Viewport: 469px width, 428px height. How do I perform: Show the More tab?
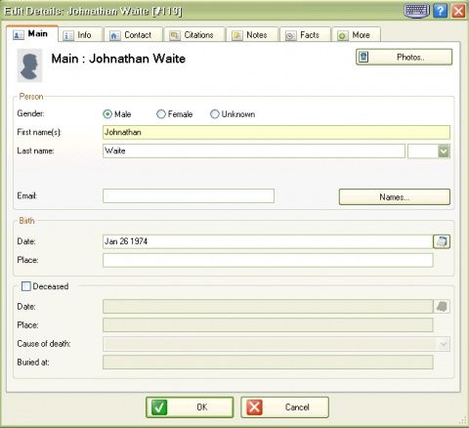click(356, 35)
